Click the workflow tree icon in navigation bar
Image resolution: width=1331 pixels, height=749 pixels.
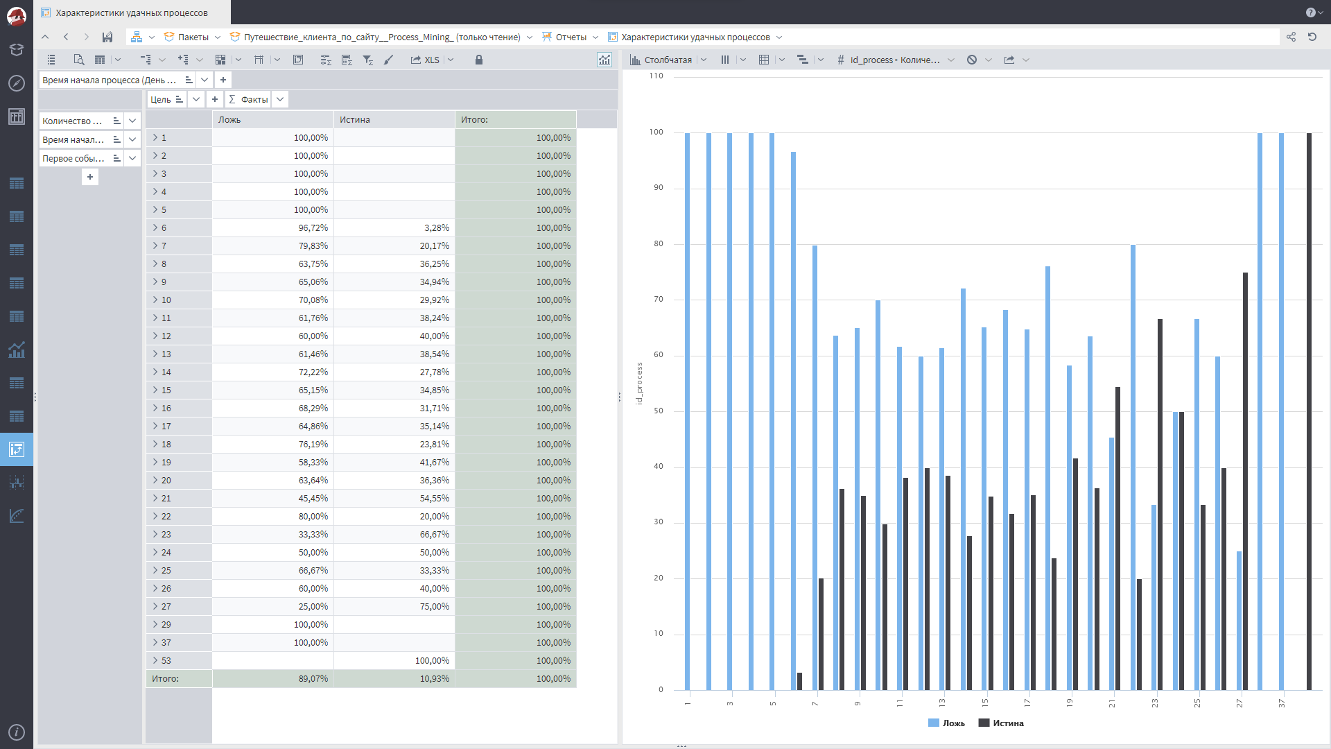[x=137, y=37]
